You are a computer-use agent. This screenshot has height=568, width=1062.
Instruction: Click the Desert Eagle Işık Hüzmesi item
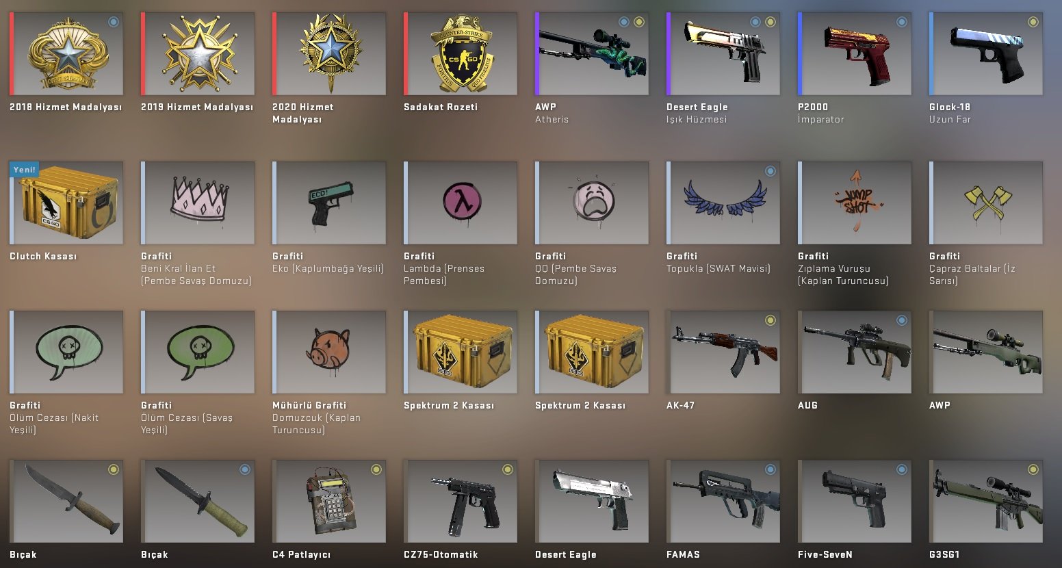tap(723, 53)
